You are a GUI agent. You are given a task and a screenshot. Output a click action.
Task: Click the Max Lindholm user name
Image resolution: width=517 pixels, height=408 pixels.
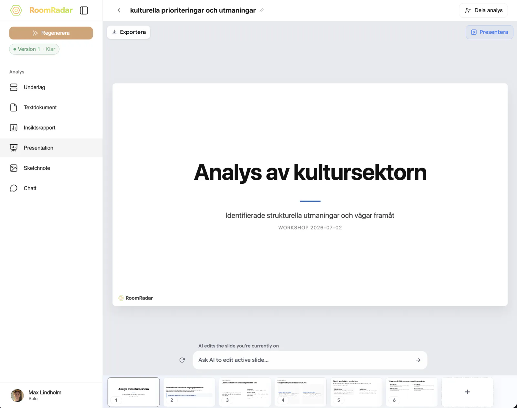45,392
